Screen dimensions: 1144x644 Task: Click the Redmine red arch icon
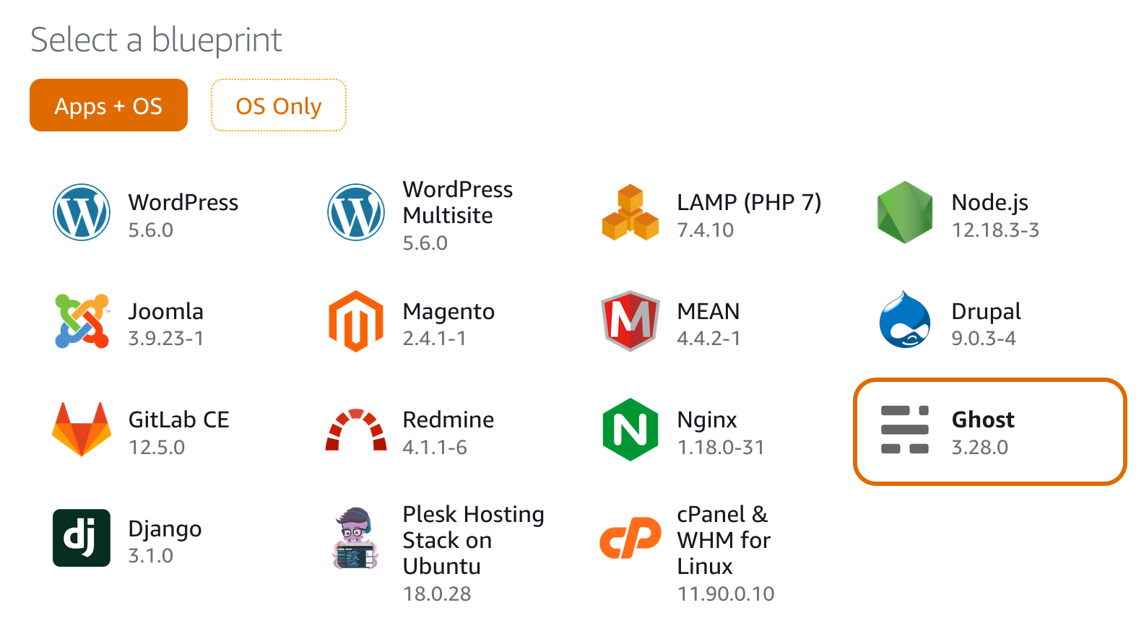click(356, 430)
